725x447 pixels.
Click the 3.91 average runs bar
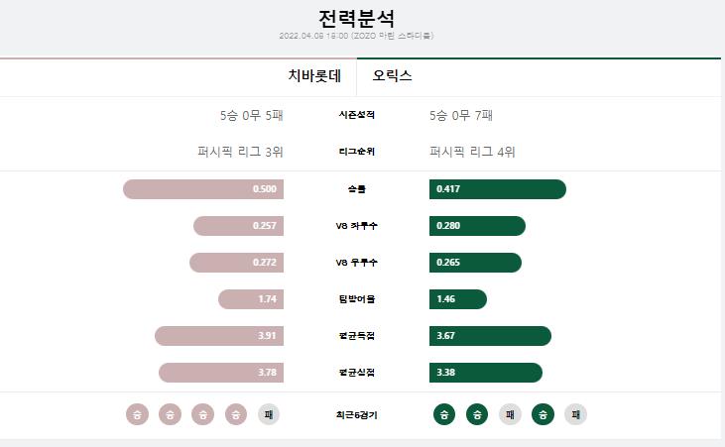coord(219,336)
